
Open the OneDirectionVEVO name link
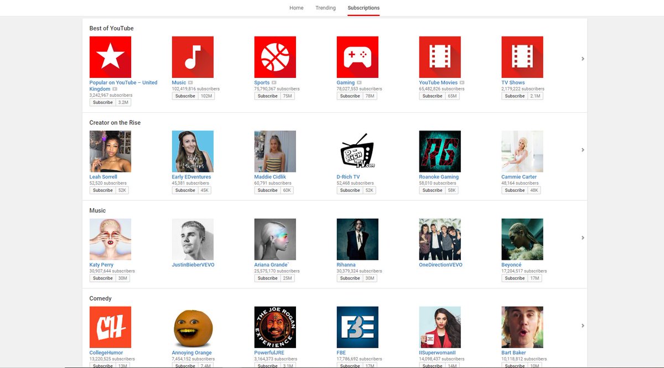441,265
